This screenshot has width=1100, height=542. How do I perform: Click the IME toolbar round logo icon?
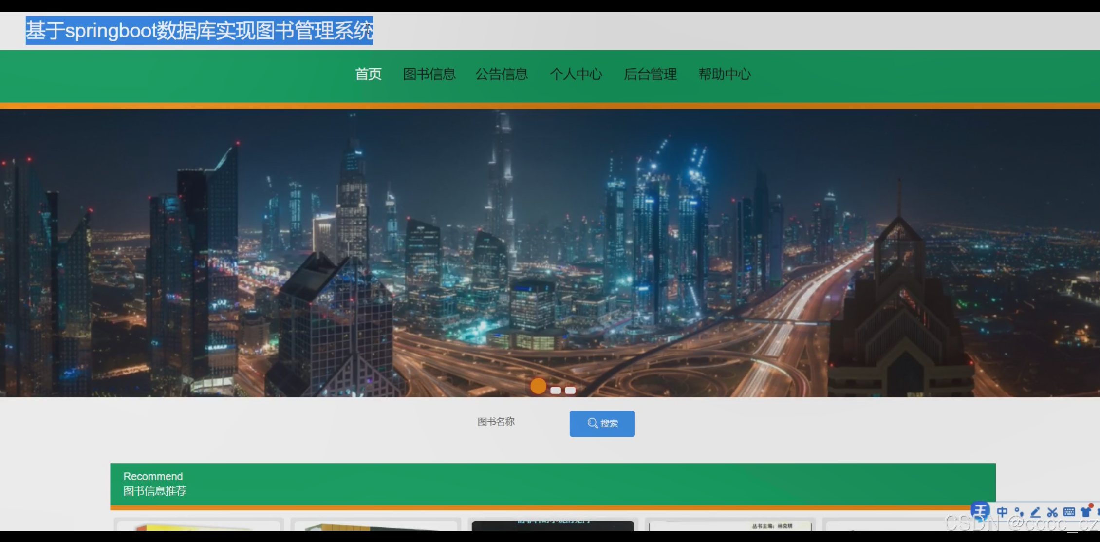tap(980, 510)
